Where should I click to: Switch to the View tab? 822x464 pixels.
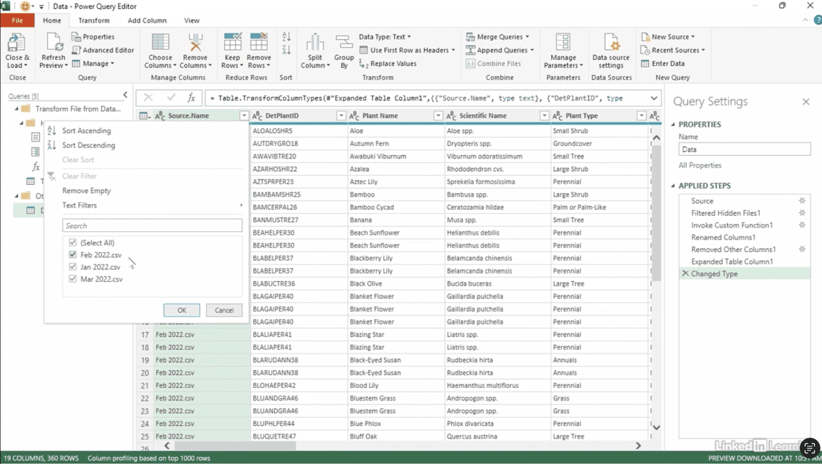coord(192,20)
